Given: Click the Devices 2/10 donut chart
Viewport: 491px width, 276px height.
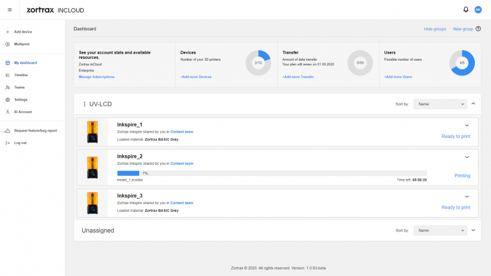Looking at the screenshot, I should (x=258, y=63).
